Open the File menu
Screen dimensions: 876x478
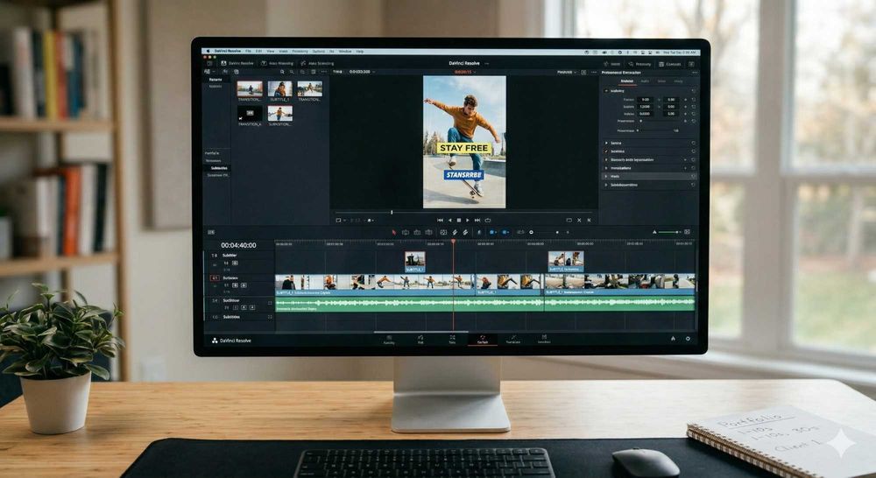click(248, 52)
